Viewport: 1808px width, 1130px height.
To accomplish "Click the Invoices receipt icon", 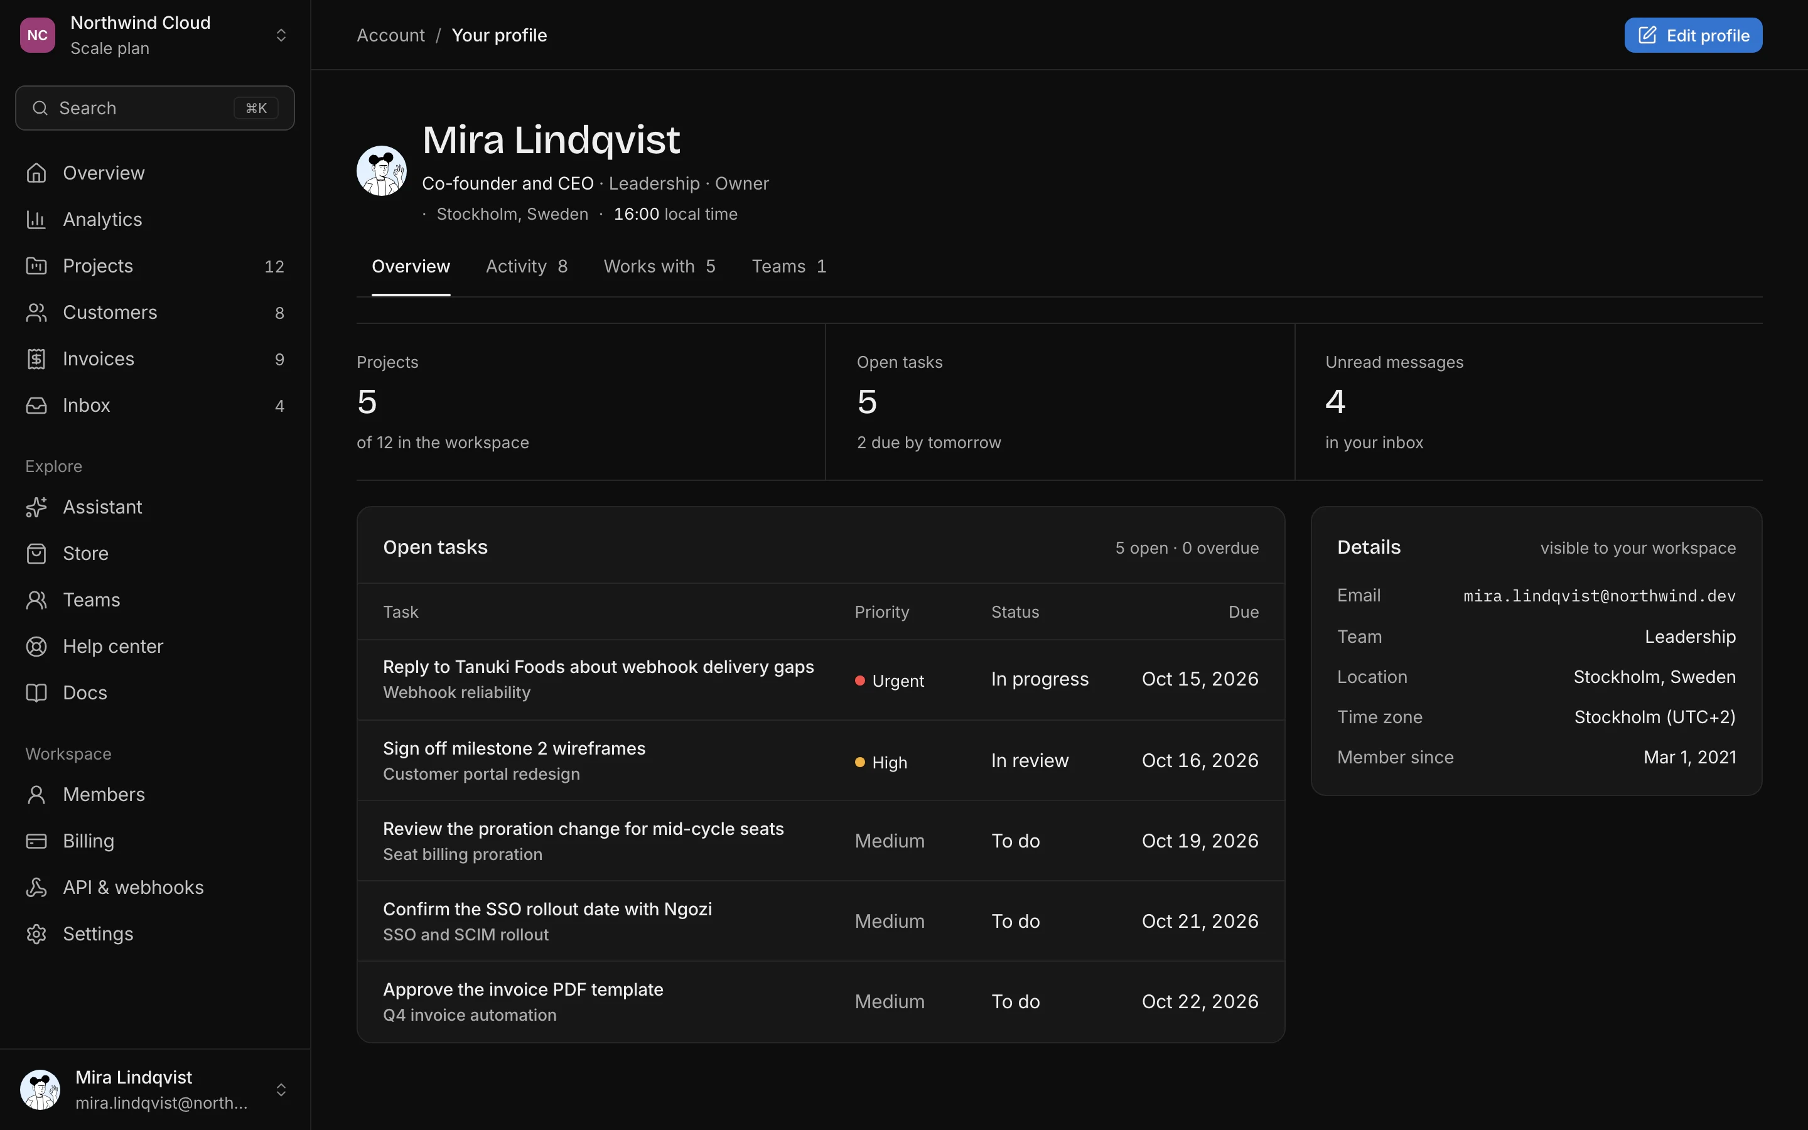I will coord(36,358).
